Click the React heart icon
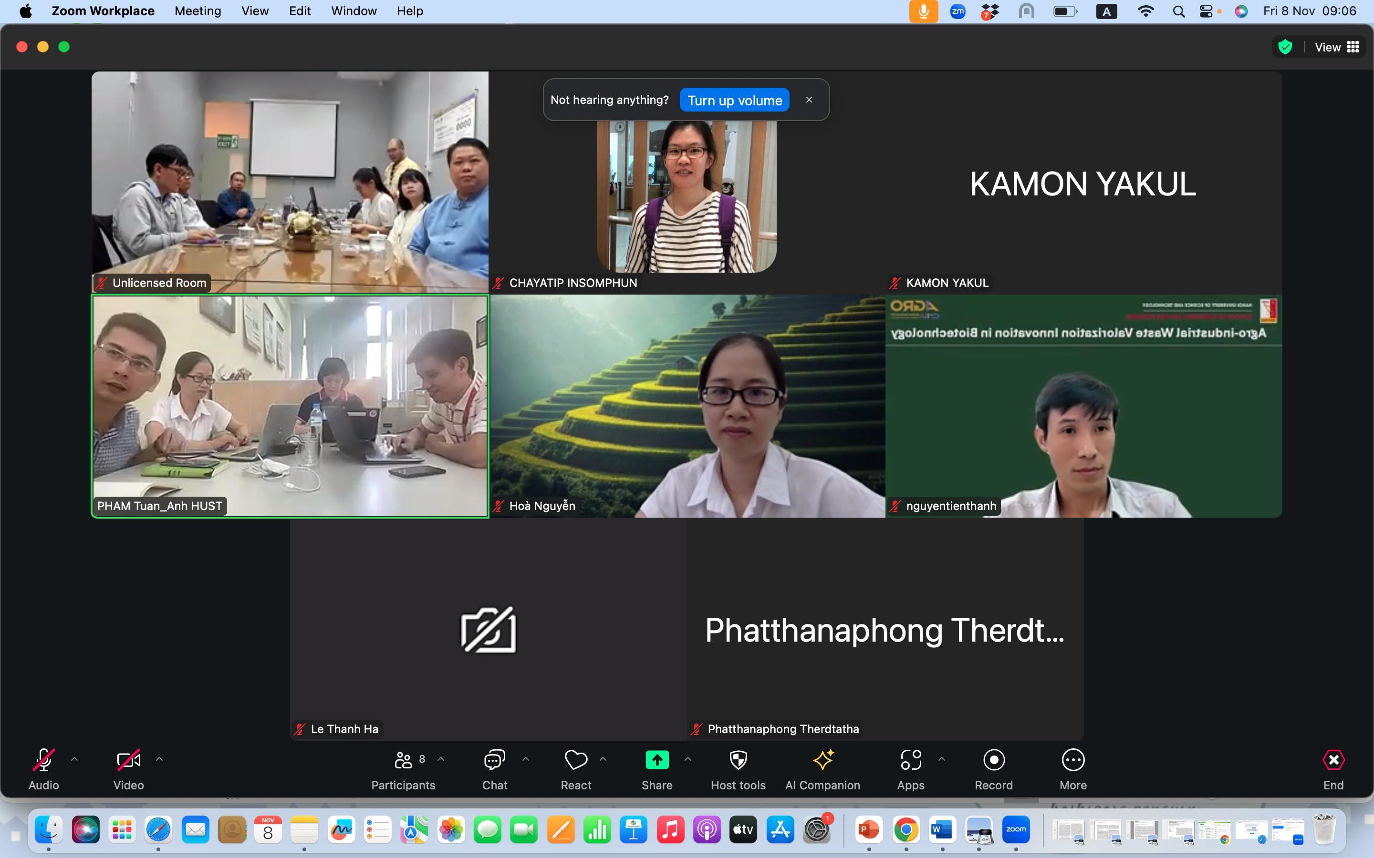This screenshot has height=858, width=1374. [576, 760]
